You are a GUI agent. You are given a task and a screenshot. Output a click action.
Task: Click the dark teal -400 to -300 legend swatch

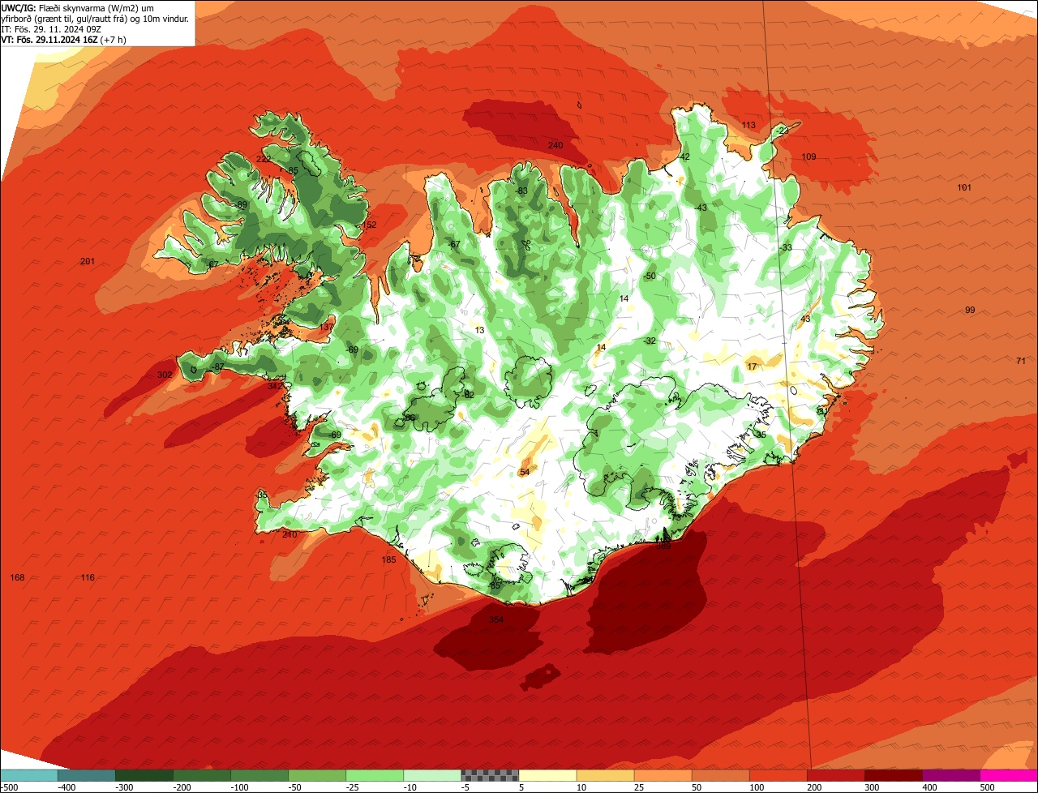[x=86, y=775]
